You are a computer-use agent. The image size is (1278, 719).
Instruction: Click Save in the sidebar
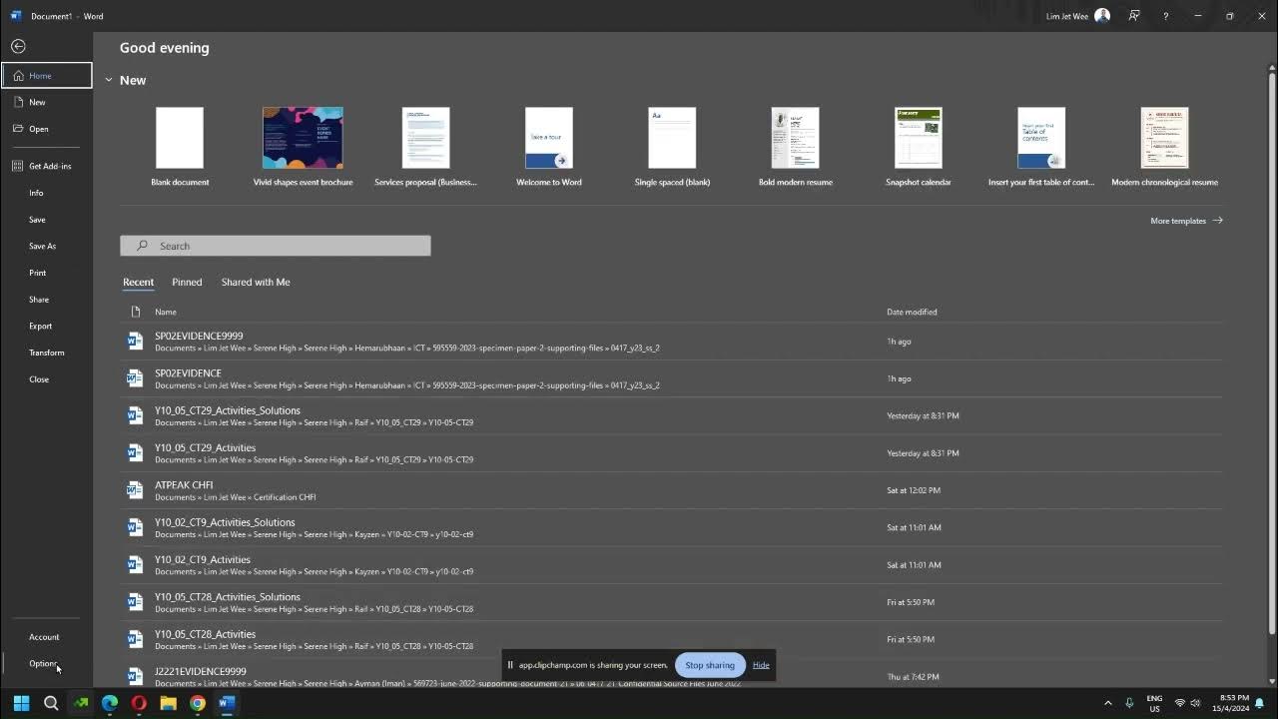[x=47, y=219]
